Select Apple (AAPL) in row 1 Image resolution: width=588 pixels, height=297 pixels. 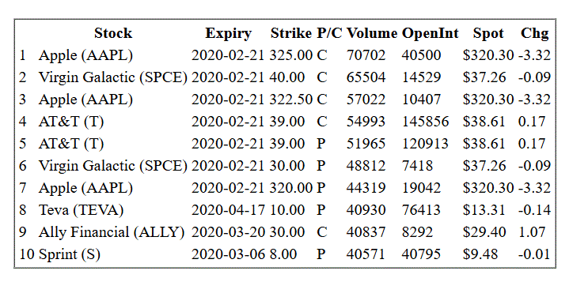(x=86, y=55)
